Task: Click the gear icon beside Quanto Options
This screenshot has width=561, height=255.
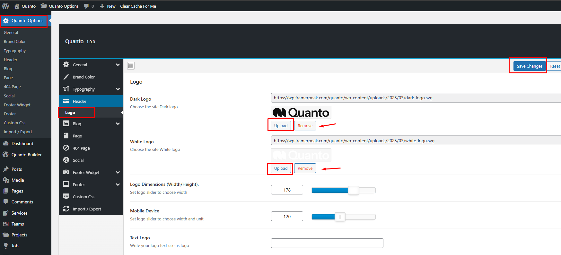Action: (x=6, y=21)
